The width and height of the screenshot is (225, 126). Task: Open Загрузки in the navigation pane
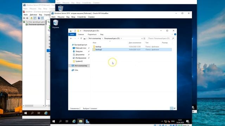click(79, 51)
